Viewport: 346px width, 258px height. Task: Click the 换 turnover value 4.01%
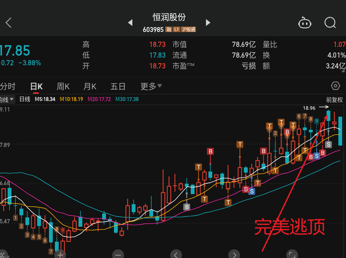click(336, 55)
